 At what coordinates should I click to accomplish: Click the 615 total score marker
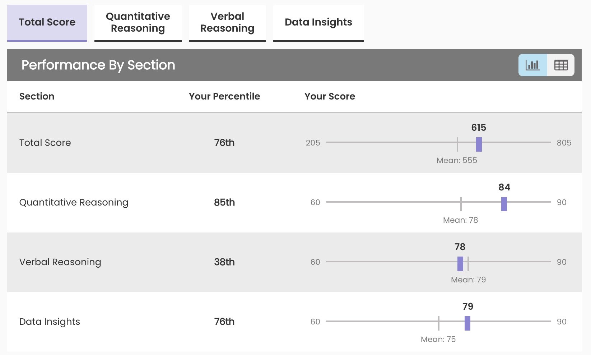click(x=479, y=144)
